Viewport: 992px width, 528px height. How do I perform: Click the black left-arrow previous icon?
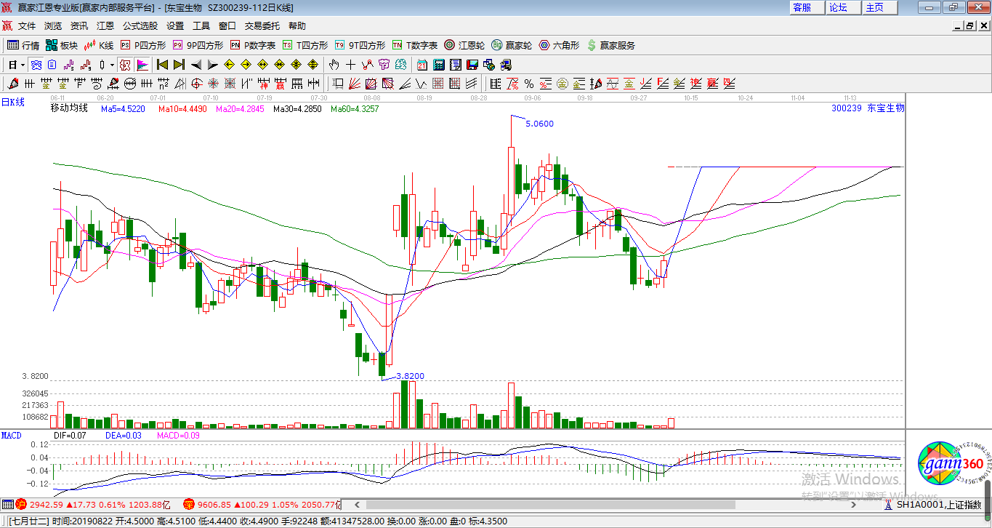[196, 65]
